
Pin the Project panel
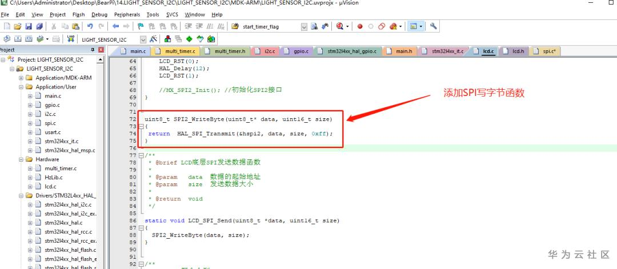coord(93,50)
